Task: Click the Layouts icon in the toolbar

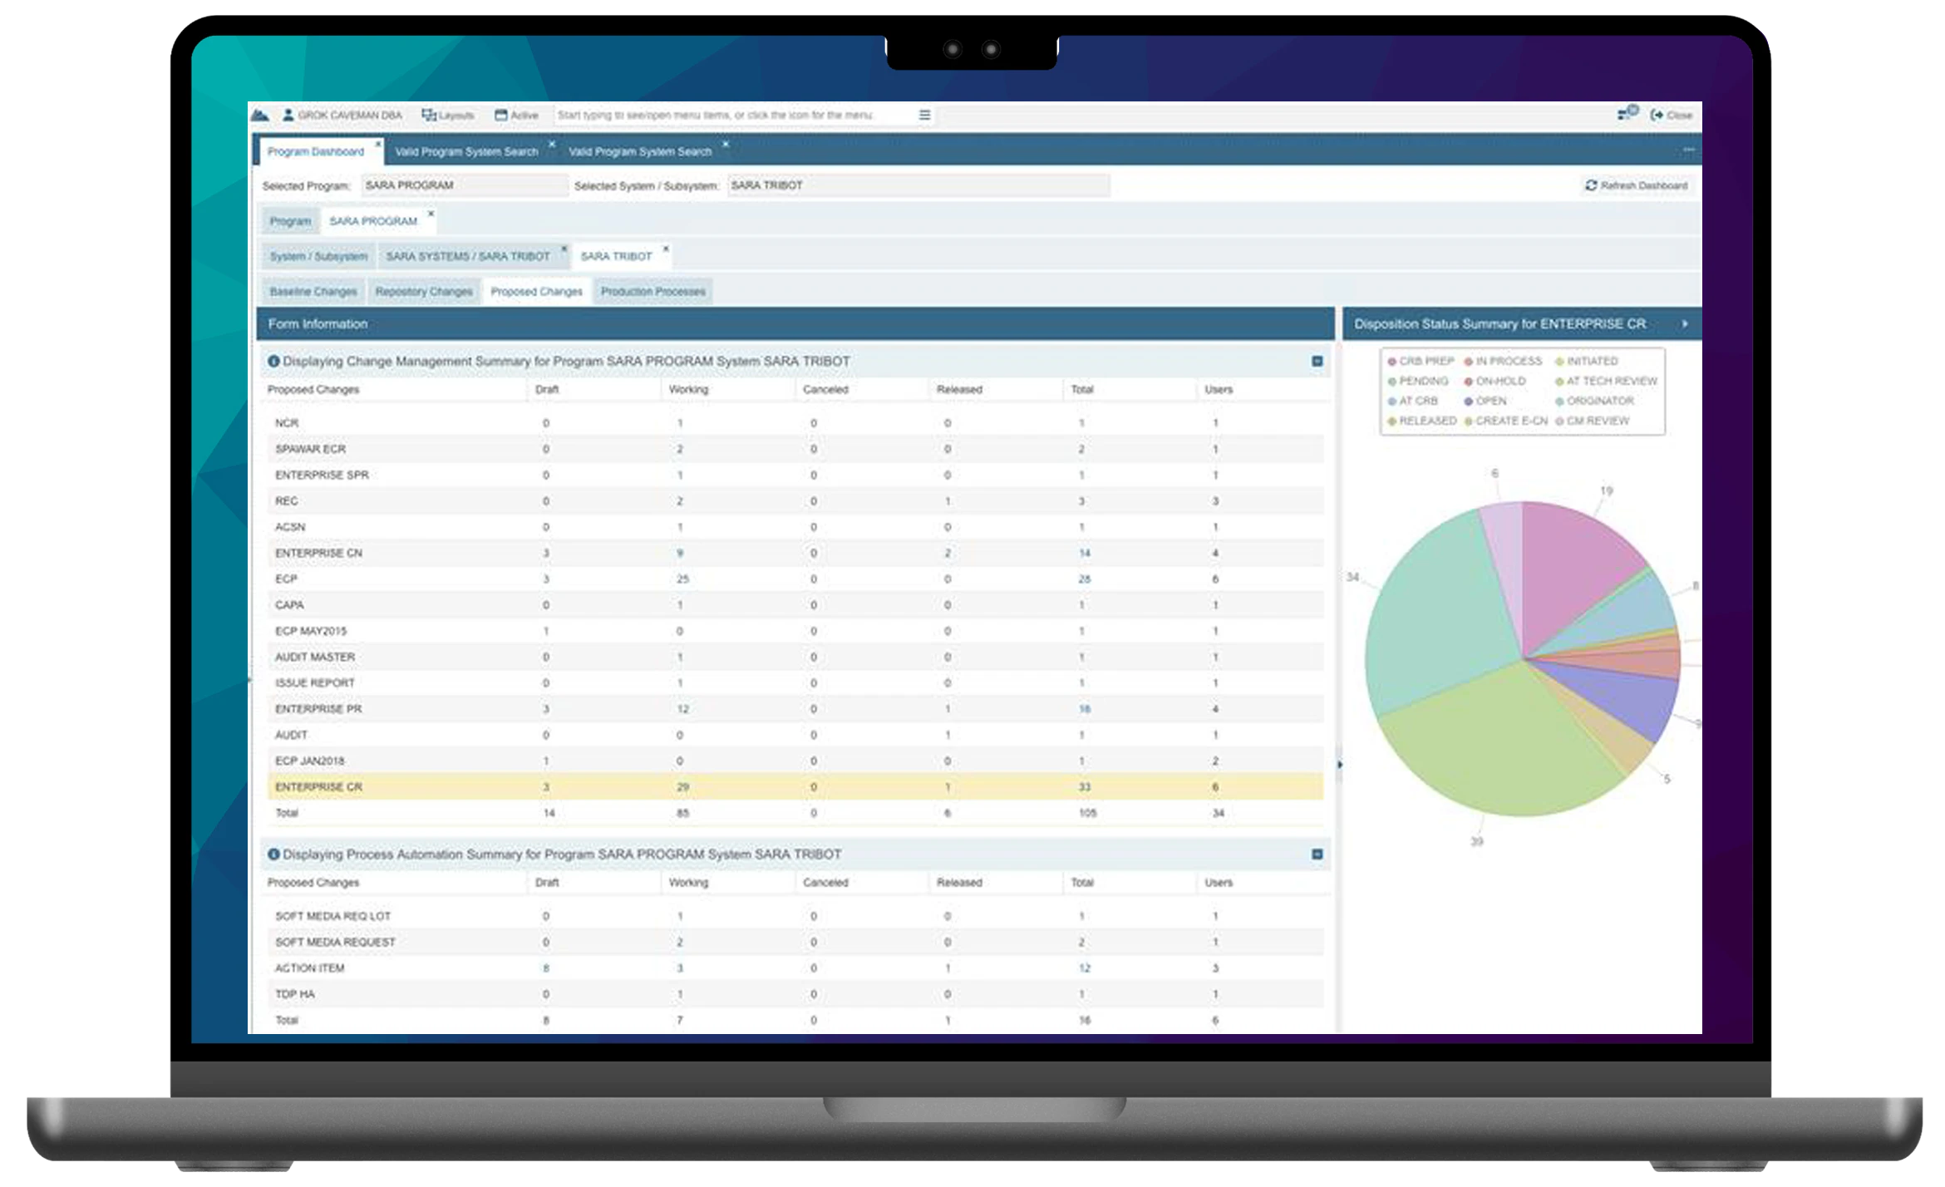Action: [427, 114]
